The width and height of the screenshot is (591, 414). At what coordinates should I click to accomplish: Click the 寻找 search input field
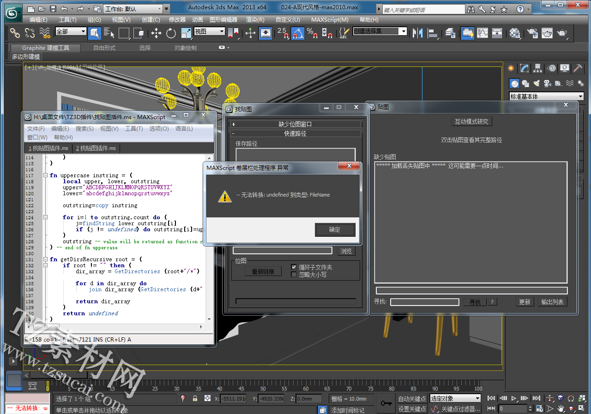pos(425,302)
